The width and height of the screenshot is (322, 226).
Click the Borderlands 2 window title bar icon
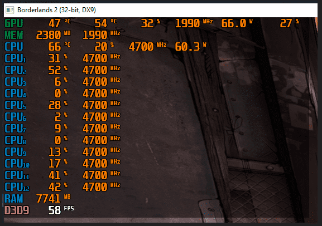(x=9, y=10)
